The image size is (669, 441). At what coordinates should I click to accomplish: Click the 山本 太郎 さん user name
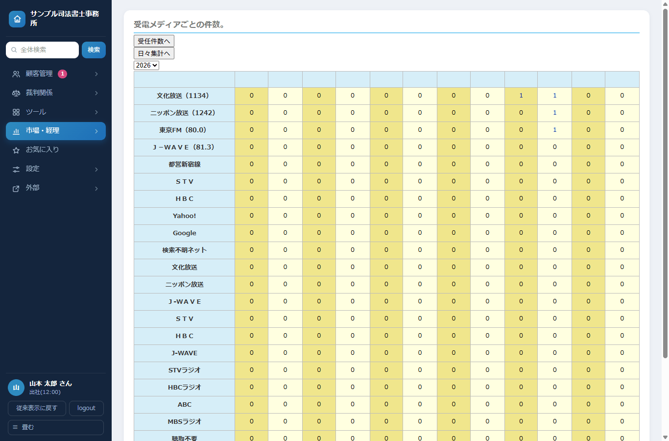50,384
